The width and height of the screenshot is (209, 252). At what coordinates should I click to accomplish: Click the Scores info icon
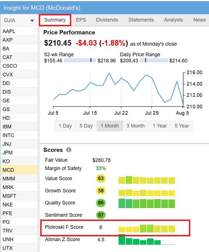point(69,150)
